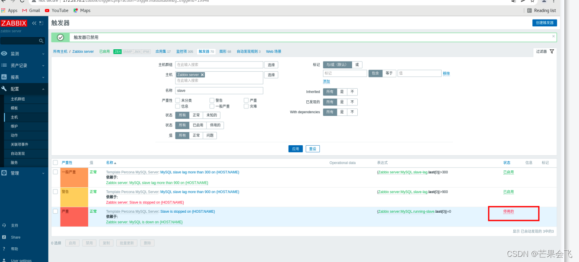Open the 图形 tab
579x262 pixels.
(225, 51)
